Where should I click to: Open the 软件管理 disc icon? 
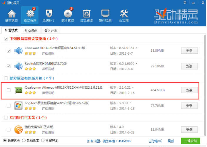point(68,14)
